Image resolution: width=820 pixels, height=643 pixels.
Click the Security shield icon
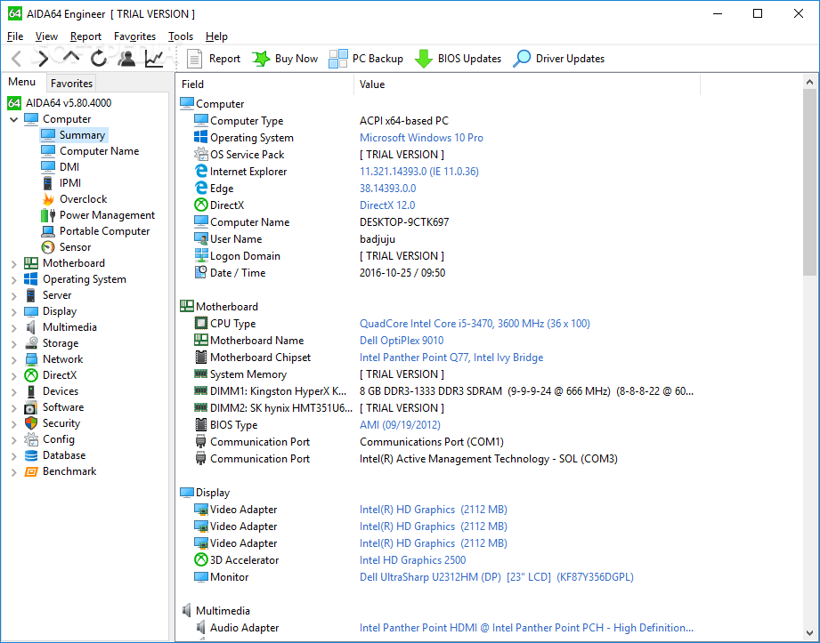pos(31,423)
